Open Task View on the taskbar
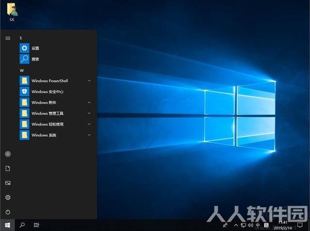This screenshot has width=310, height=231. click(36, 225)
